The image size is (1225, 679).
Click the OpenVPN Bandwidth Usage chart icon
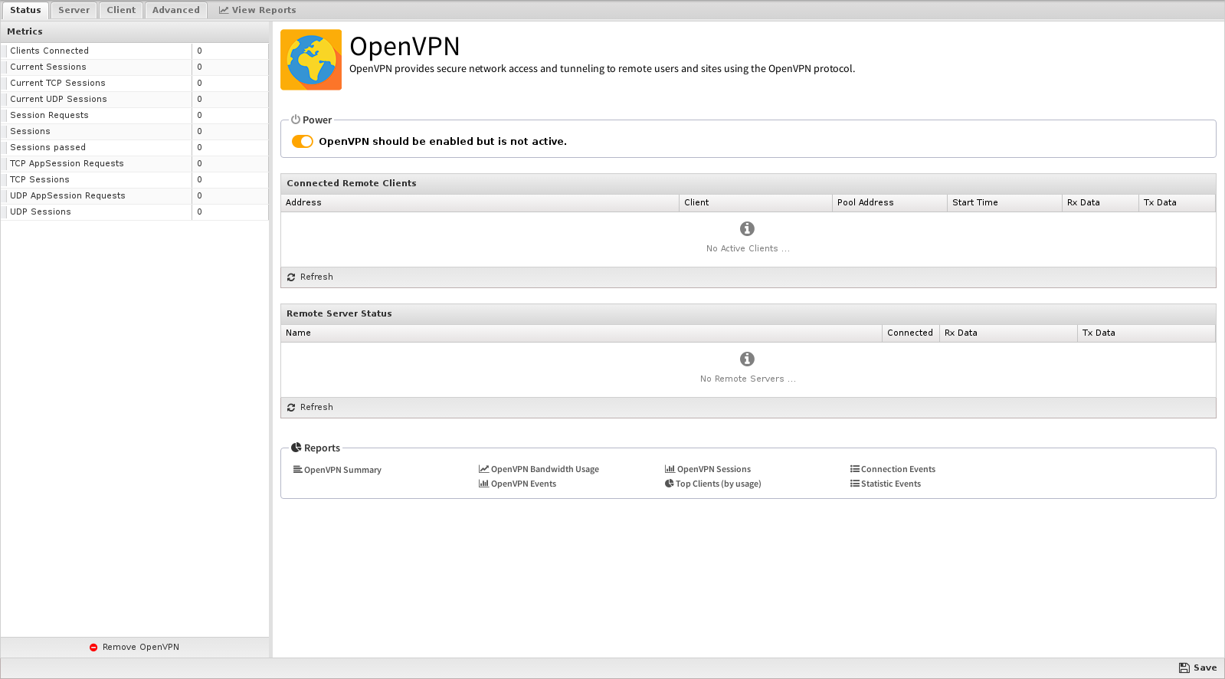tap(483, 469)
